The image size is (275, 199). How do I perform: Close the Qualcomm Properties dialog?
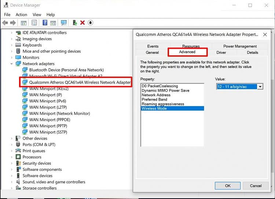(265, 34)
